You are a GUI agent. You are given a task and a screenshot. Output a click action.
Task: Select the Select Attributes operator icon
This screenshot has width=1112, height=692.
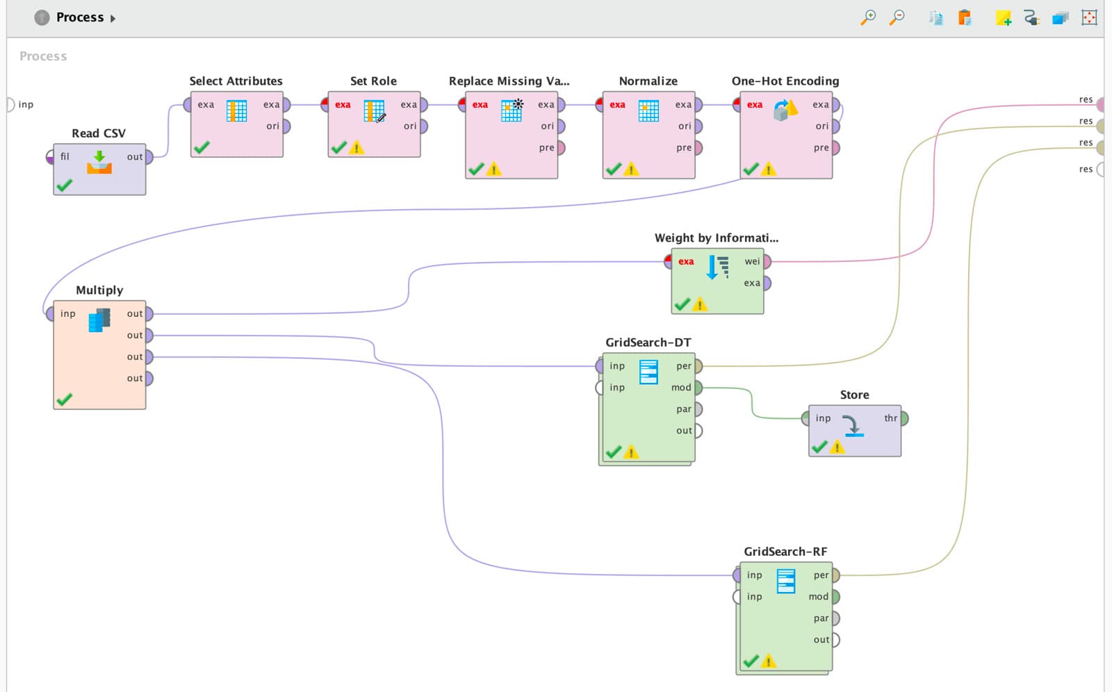click(x=236, y=111)
